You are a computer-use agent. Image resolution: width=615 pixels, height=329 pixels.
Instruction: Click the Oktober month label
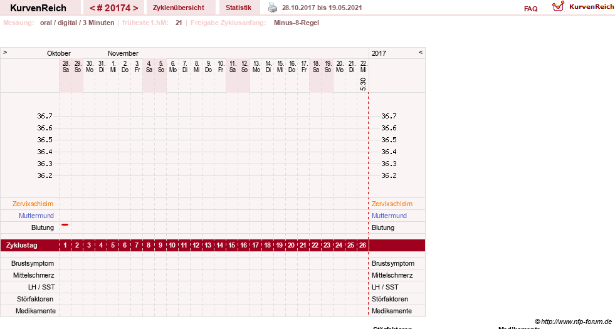coord(59,53)
